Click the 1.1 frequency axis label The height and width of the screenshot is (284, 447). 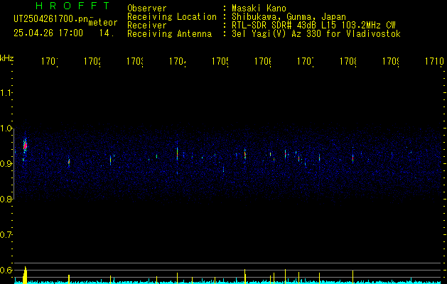[6, 93]
